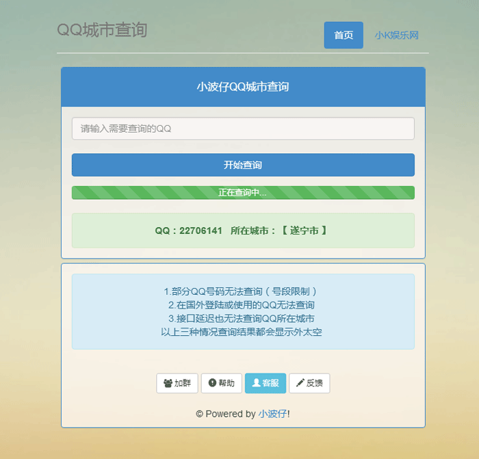Image resolution: width=479 pixels, height=459 pixels.
Task: Switch to the 首页 tab
Action: tap(344, 36)
